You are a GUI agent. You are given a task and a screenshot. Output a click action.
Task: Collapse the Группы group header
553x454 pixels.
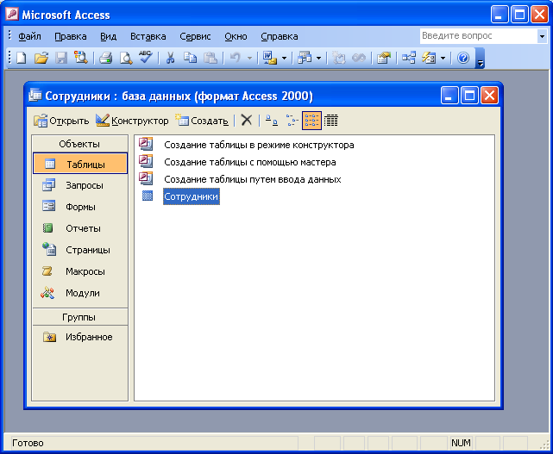pyautogui.click(x=79, y=317)
